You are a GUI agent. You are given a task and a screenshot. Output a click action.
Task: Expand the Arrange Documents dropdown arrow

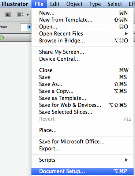28,15
